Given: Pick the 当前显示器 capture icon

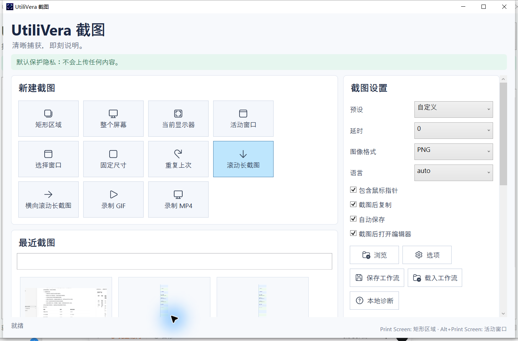Looking at the screenshot, I should (178, 113).
